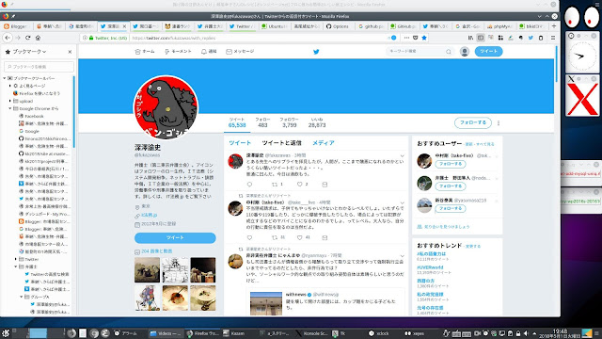
Task: Open the Firefox hamburger menu
Action: coord(553,38)
